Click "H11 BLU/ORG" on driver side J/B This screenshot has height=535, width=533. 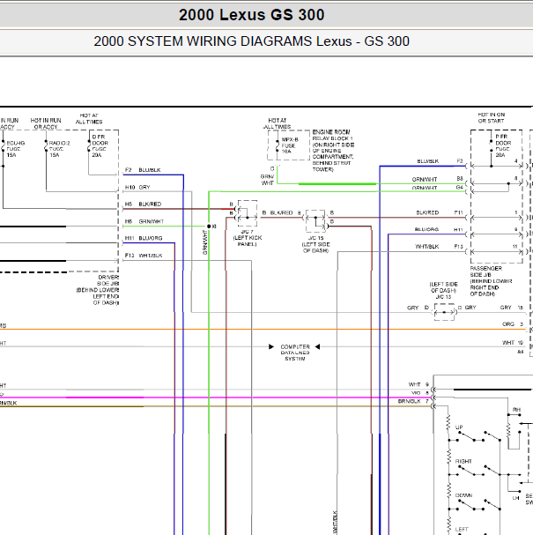pos(144,238)
